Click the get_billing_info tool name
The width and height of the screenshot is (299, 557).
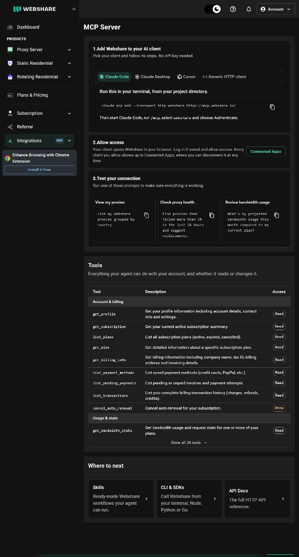coord(110,360)
